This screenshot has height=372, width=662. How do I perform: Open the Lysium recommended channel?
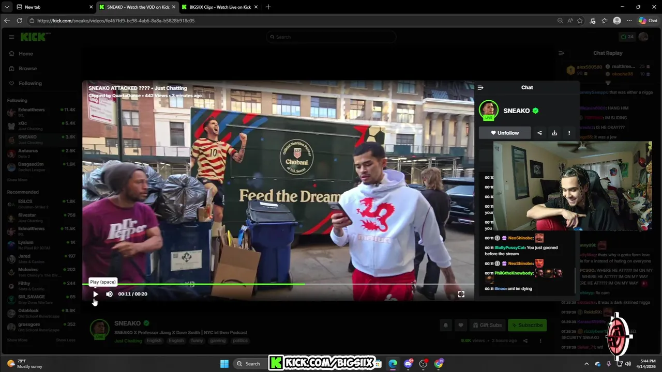point(41,244)
